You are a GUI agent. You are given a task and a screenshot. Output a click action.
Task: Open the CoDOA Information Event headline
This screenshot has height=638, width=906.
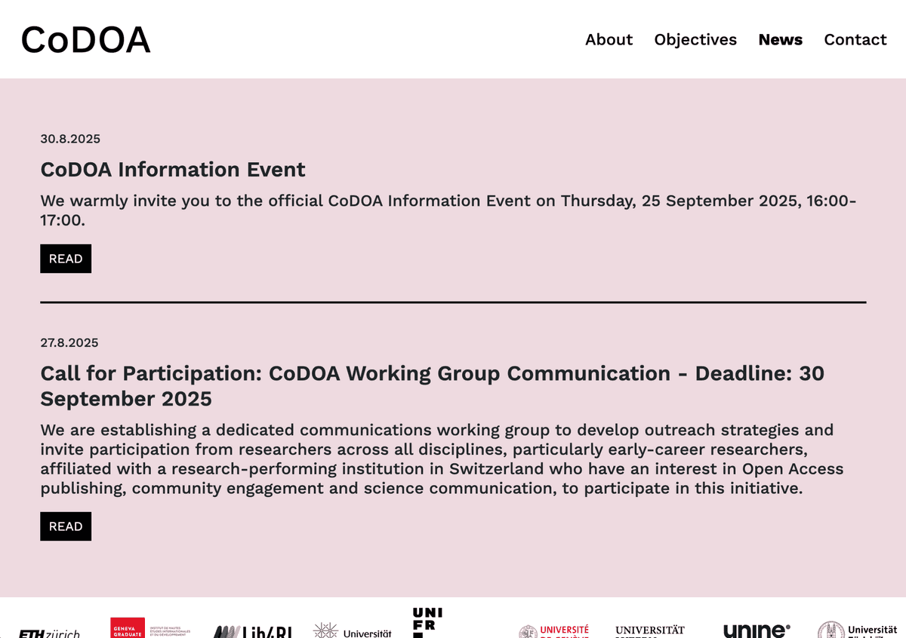tap(173, 170)
